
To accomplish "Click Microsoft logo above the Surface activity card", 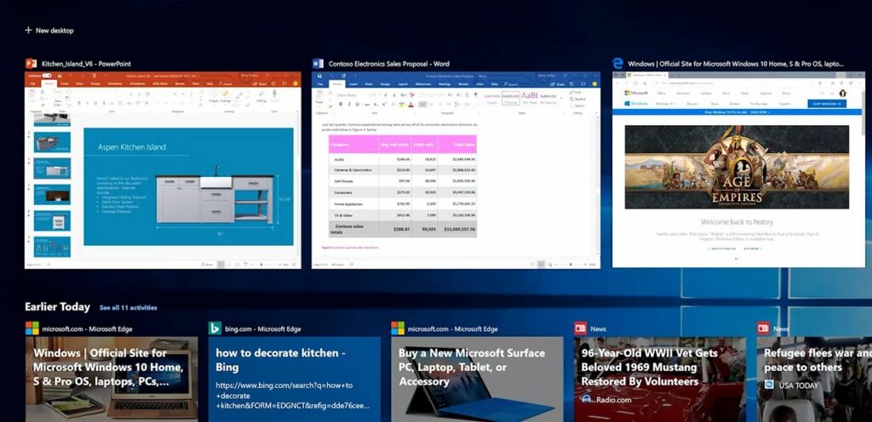I will pos(398,328).
